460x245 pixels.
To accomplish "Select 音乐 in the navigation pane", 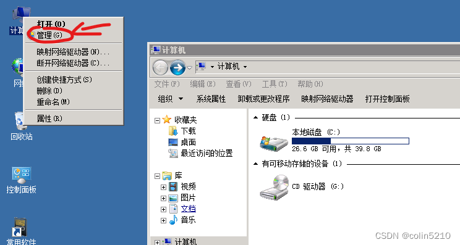I will click(188, 220).
